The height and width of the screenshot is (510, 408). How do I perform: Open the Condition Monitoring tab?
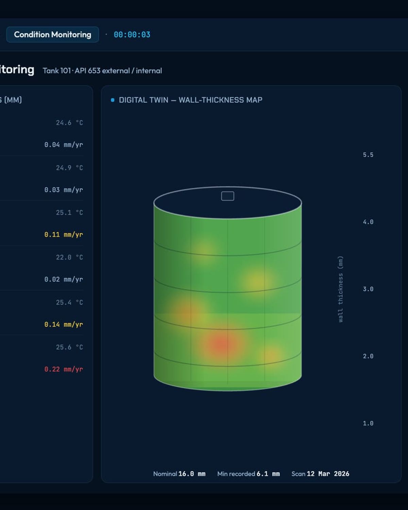click(53, 34)
